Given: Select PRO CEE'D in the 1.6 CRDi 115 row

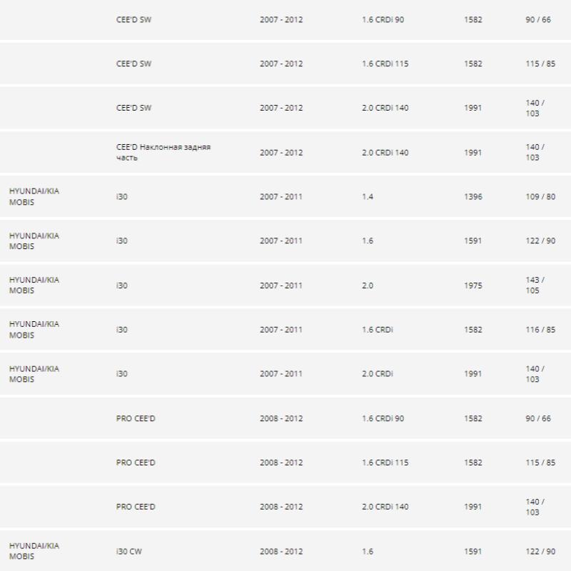Looking at the screenshot, I should (136, 463).
